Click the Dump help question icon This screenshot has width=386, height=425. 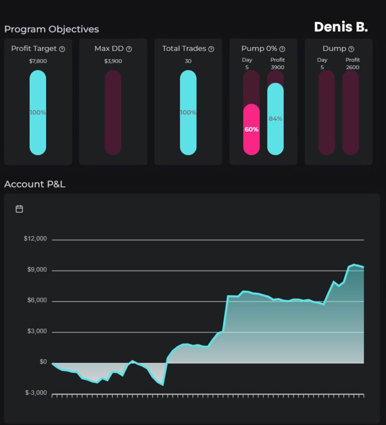pos(351,49)
